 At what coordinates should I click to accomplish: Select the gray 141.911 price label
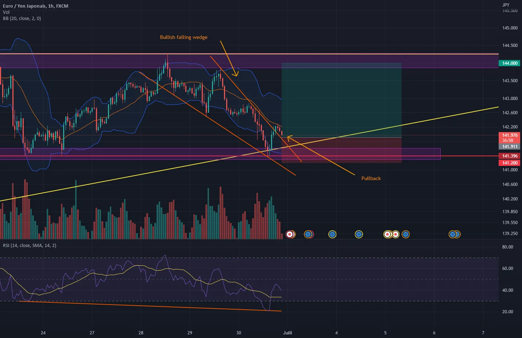click(510, 147)
